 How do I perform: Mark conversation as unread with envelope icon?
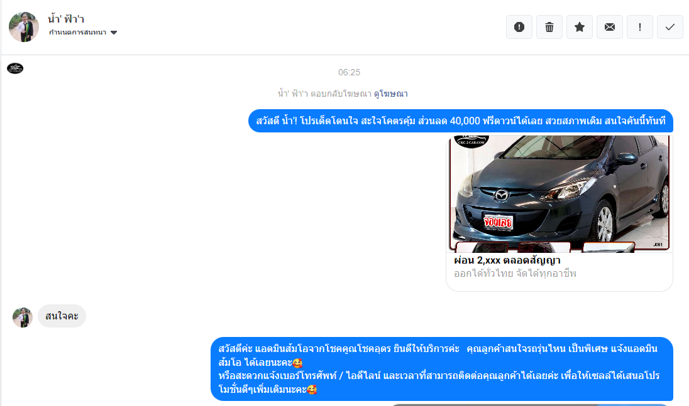click(609, 27)
